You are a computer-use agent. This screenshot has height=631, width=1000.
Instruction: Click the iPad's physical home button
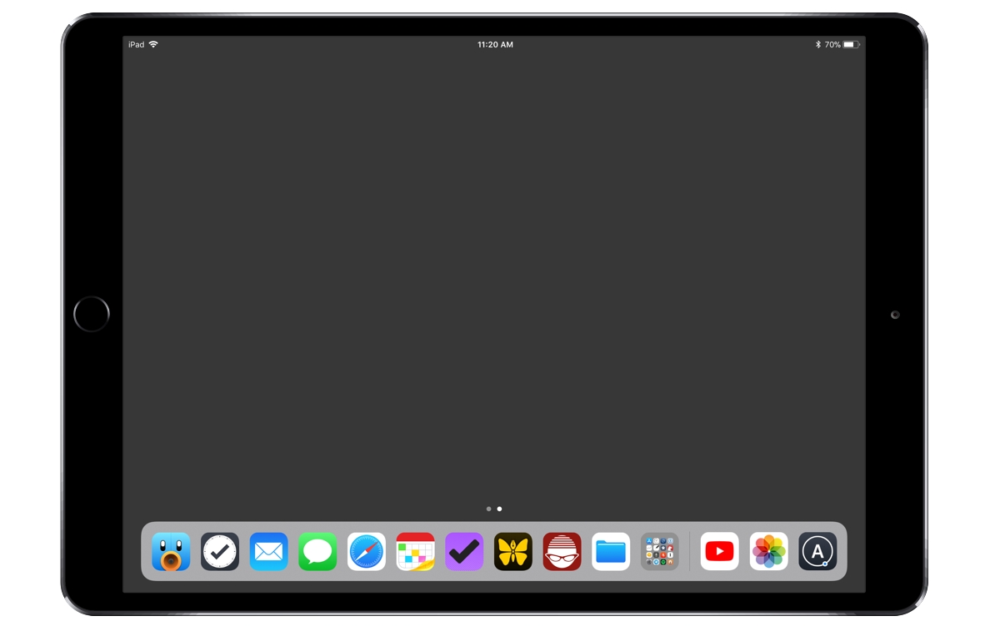(92, 315)
